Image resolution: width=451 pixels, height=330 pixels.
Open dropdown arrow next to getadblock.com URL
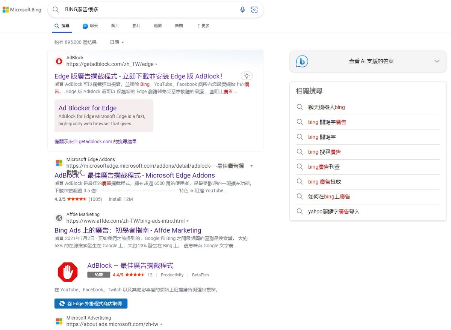(156, 64)
